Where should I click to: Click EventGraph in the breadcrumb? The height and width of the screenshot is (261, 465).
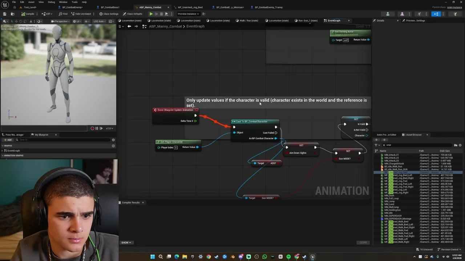(x=195, y=26)
